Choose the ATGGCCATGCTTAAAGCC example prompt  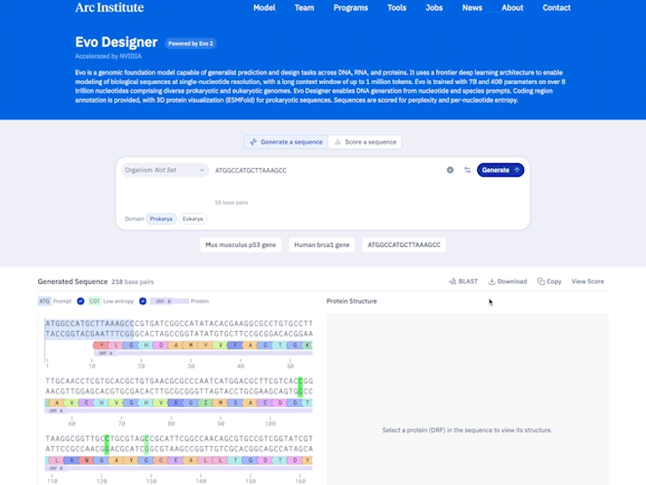coord(404,245)
